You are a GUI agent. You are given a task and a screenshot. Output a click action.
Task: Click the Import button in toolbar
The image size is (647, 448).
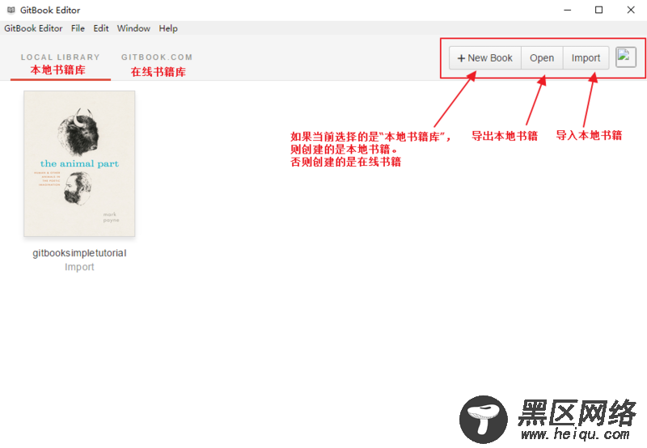(x=586, y=58)
